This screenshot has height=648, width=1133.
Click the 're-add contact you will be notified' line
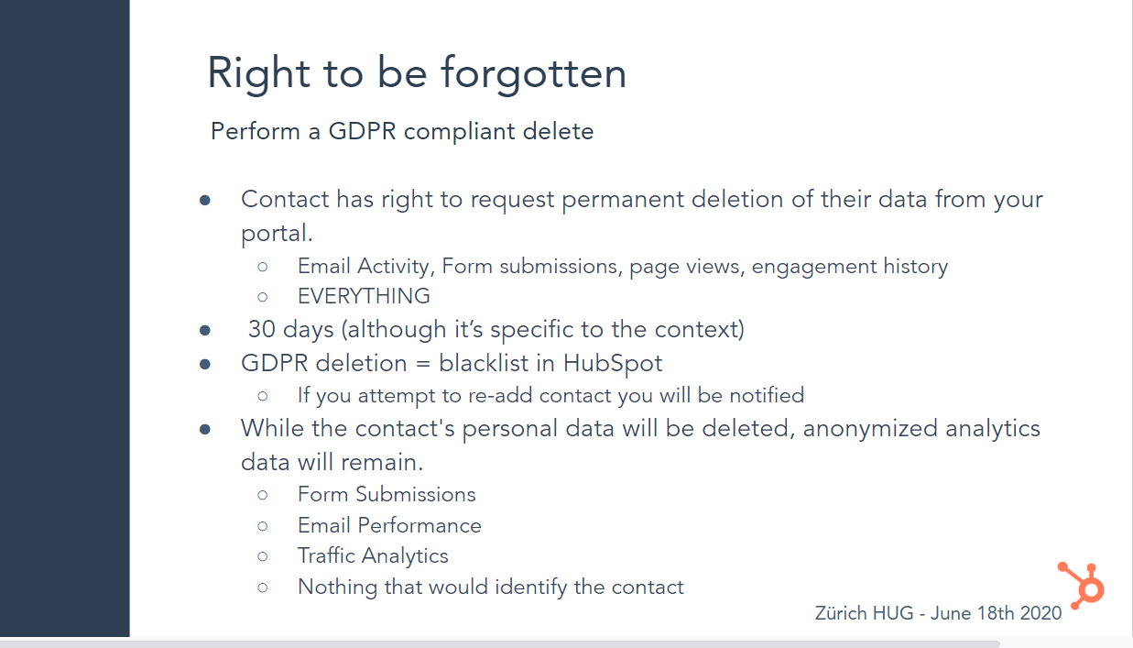click(x=550, y=395)
